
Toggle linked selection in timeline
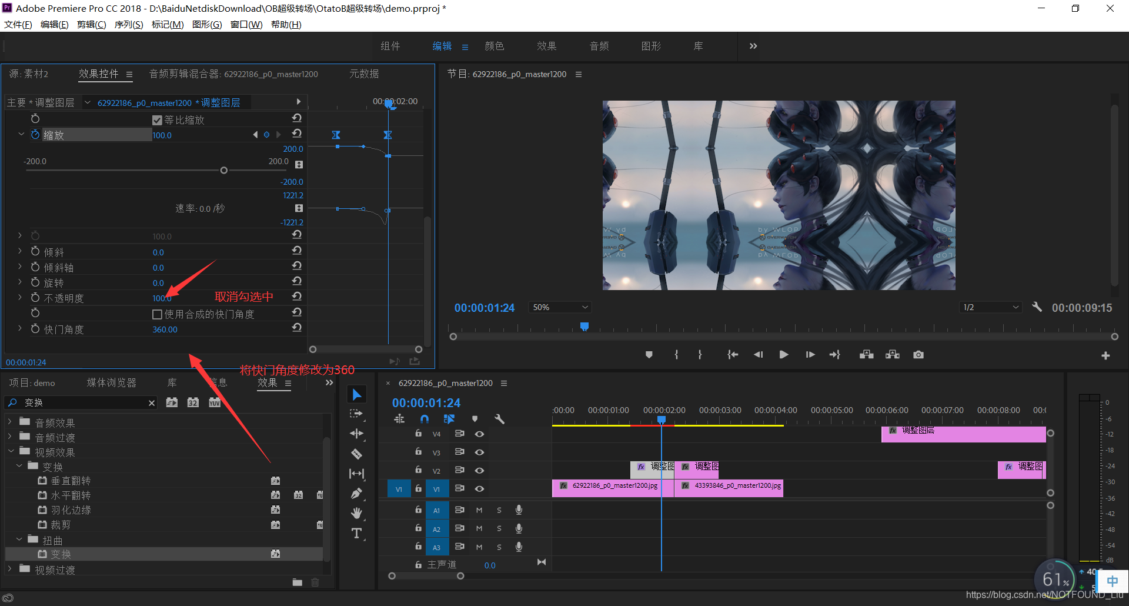pos(449,419)
